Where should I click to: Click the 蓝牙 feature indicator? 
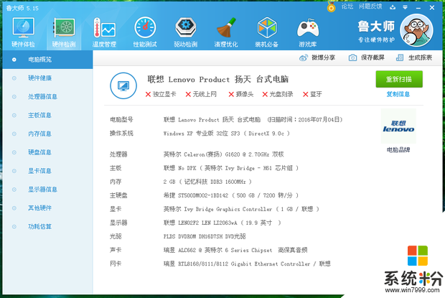[x=312, y=94]
